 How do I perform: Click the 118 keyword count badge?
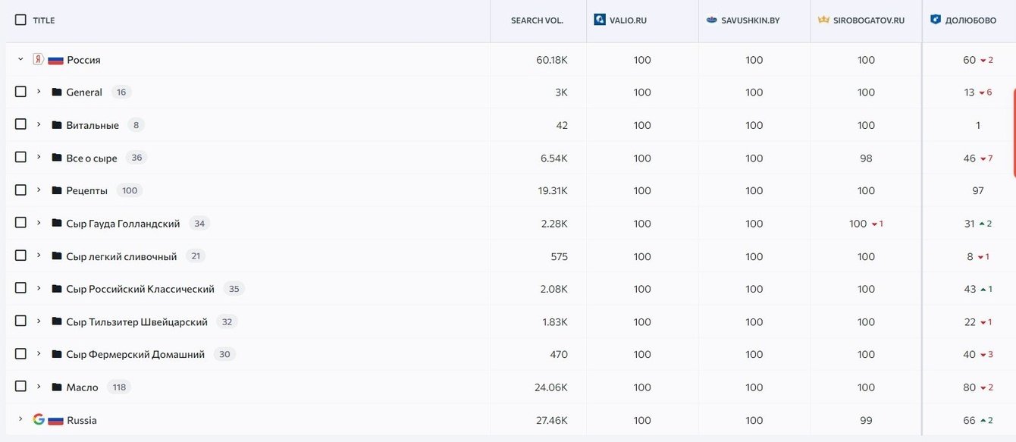(x=119, y=387)
